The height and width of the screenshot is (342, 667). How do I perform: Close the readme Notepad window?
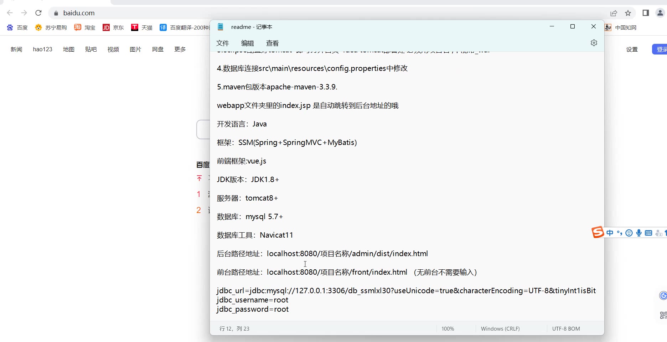594,26
